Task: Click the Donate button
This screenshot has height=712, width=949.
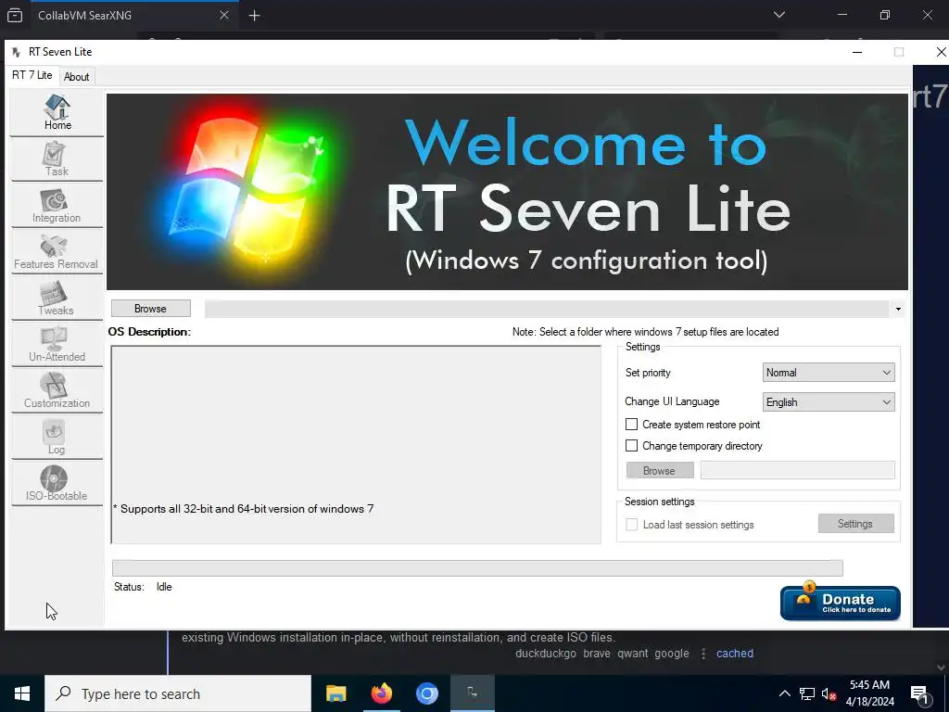Action: (x=840, y=603)
